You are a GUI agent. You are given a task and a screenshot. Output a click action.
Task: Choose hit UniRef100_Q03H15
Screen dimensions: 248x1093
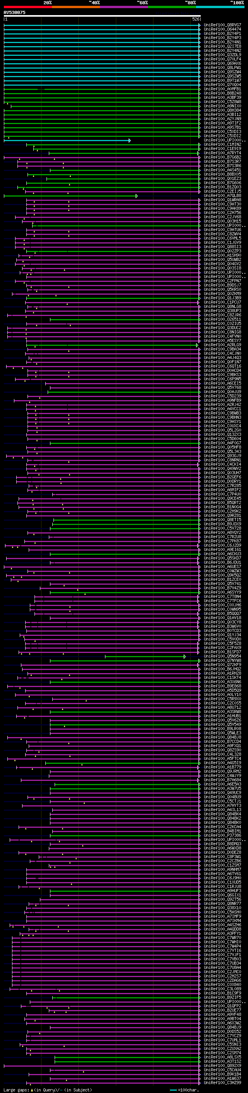click(x=222, y=221)
